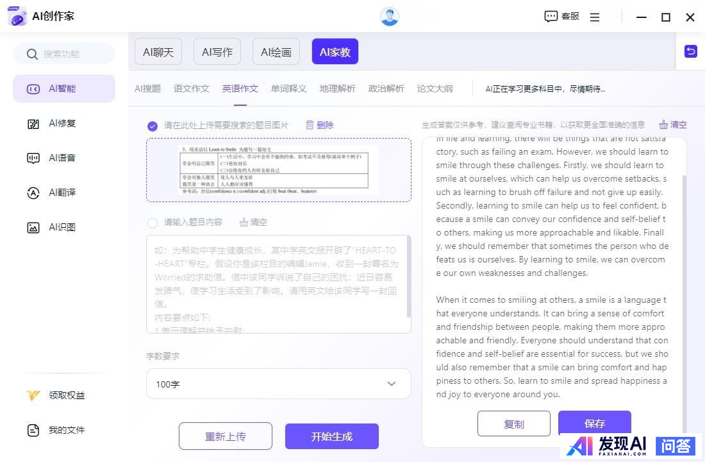Screen dimensions: 705x462
Task: Click the user avatar at top center
Action: tap(389, 17)
